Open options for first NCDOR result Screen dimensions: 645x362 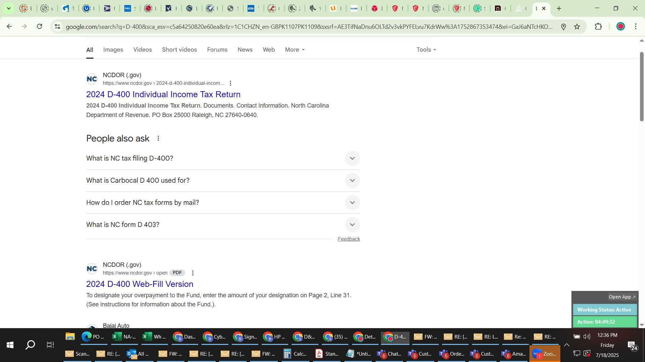click(x=230, y=83)
